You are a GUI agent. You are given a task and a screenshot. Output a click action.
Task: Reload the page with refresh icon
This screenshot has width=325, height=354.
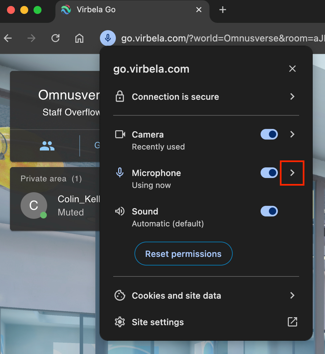point(55,38)
